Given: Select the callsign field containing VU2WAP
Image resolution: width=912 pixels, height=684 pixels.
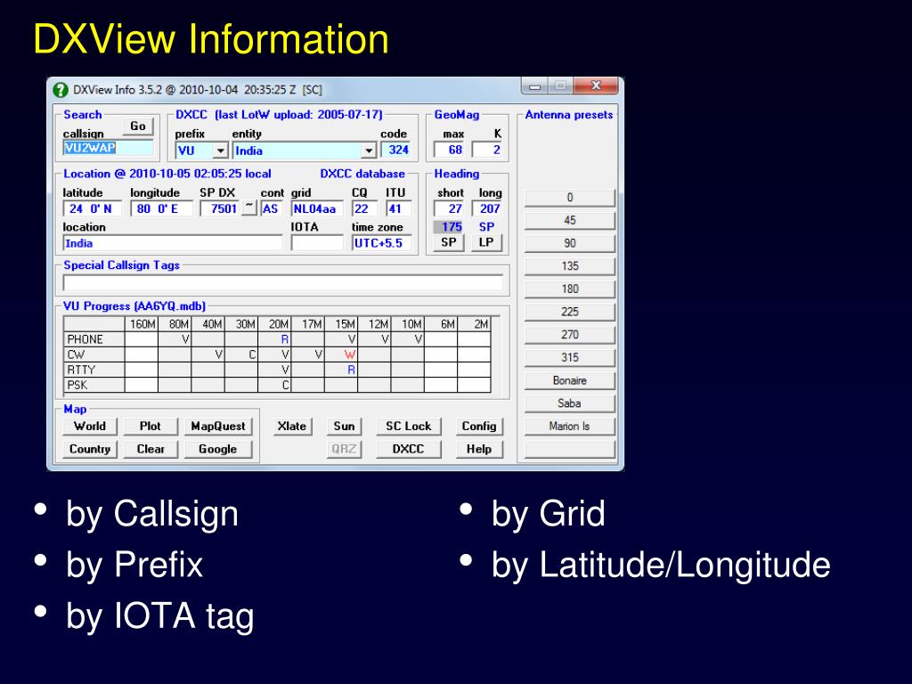Looking at the screenshot, I should click(x=108, y=148).
